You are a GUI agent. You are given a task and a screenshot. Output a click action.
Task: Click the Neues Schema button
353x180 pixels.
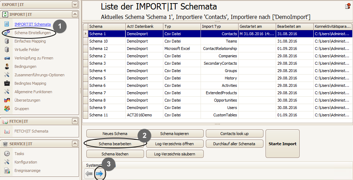pos(115,133)
